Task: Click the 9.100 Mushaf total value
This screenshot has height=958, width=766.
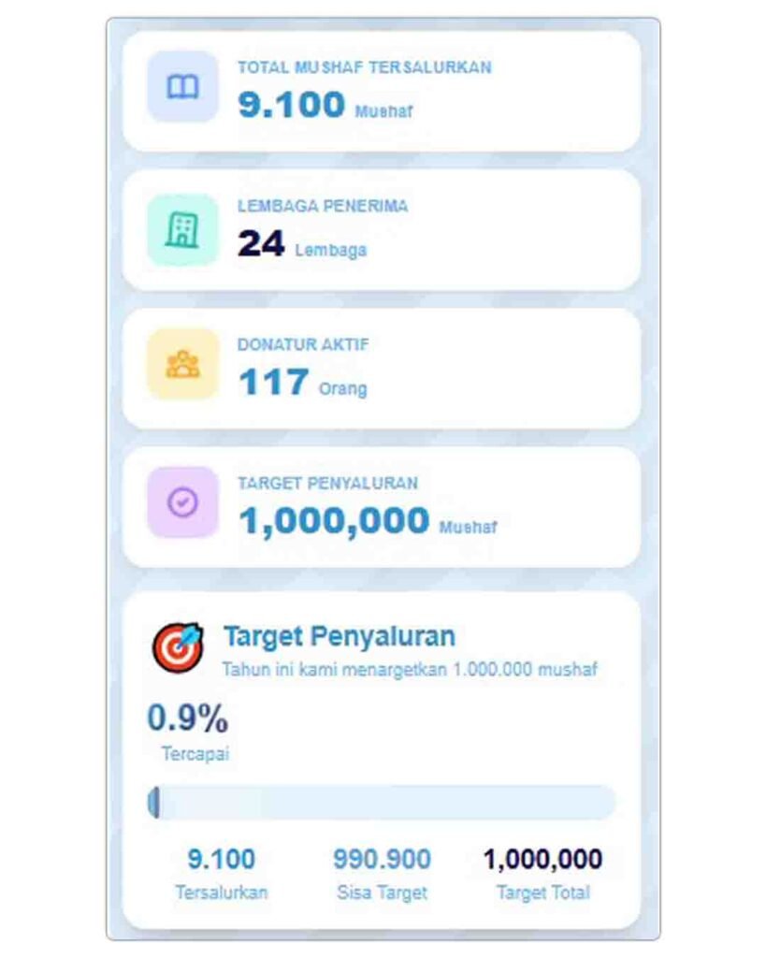Action: point(292,104)
